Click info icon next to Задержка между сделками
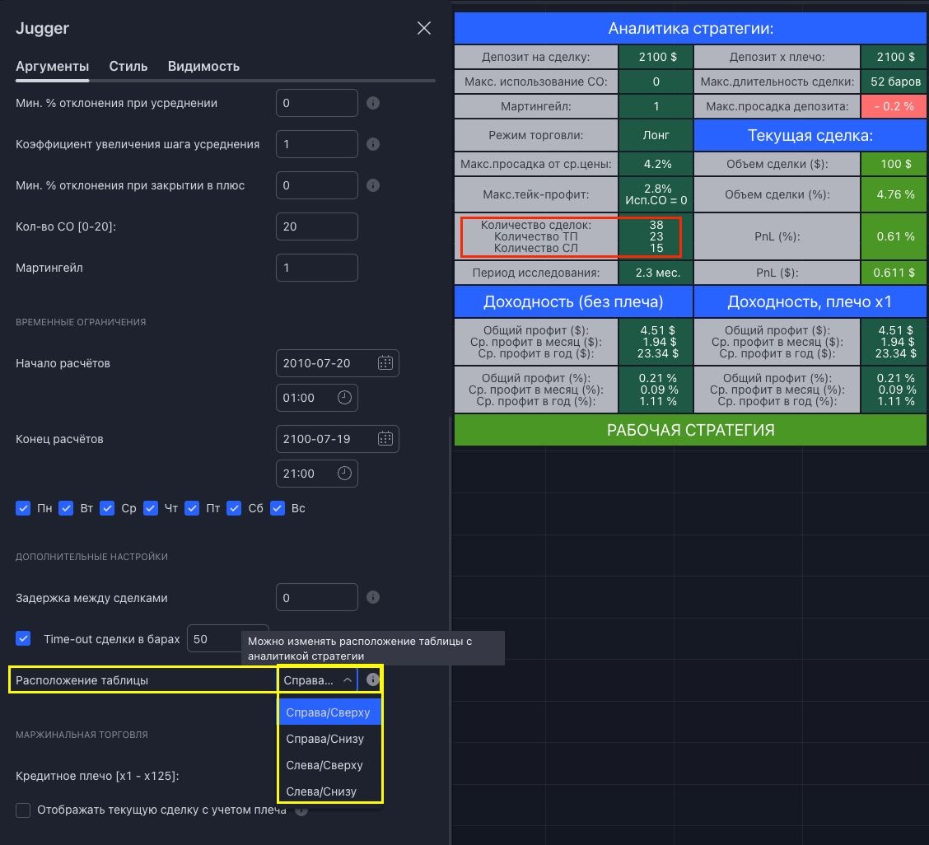The height and width of the screenshot is (845, 929). tap(372, 598)
